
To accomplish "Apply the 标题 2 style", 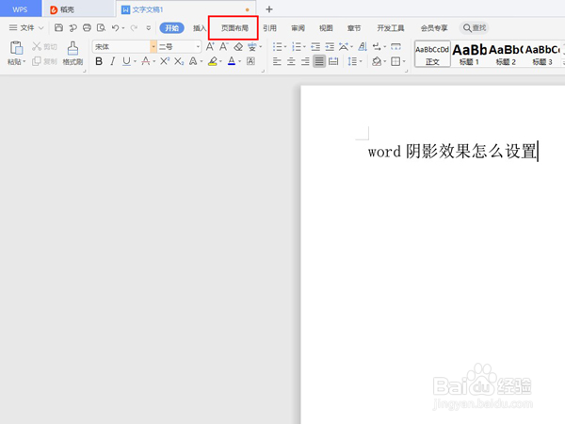I will click(506, 54).
